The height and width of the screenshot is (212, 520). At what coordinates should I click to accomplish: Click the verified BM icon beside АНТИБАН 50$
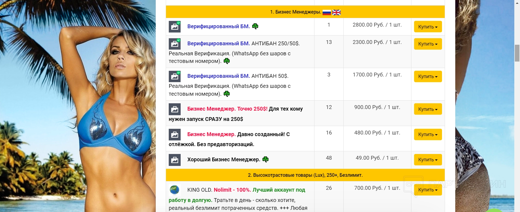click(x=175, y=76)
